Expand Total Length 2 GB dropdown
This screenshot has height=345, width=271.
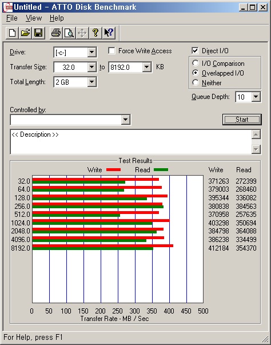[x=91, y=82]
